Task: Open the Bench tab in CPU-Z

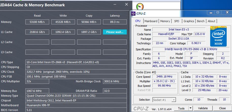Action: point(201,21)
